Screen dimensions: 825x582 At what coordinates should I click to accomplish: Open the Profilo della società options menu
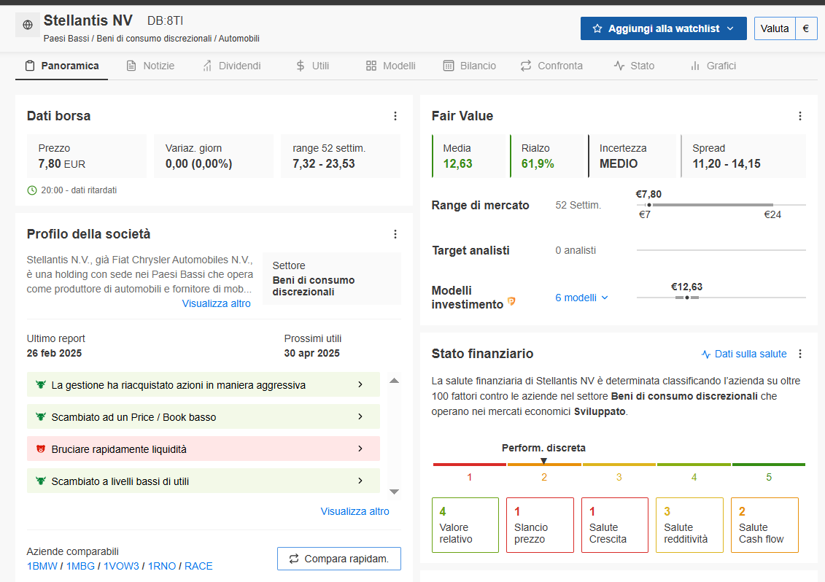click(x=395, y=234)
